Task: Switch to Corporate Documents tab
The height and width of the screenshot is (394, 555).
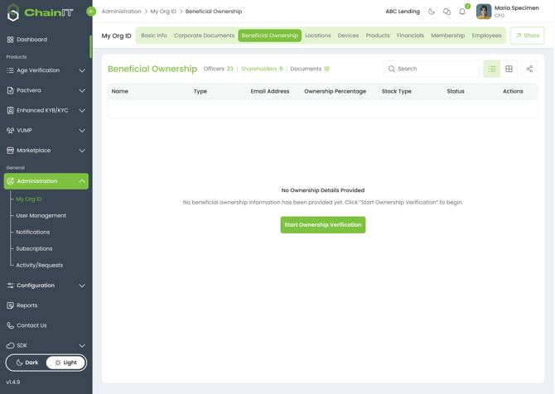Action: coord(204,36)
